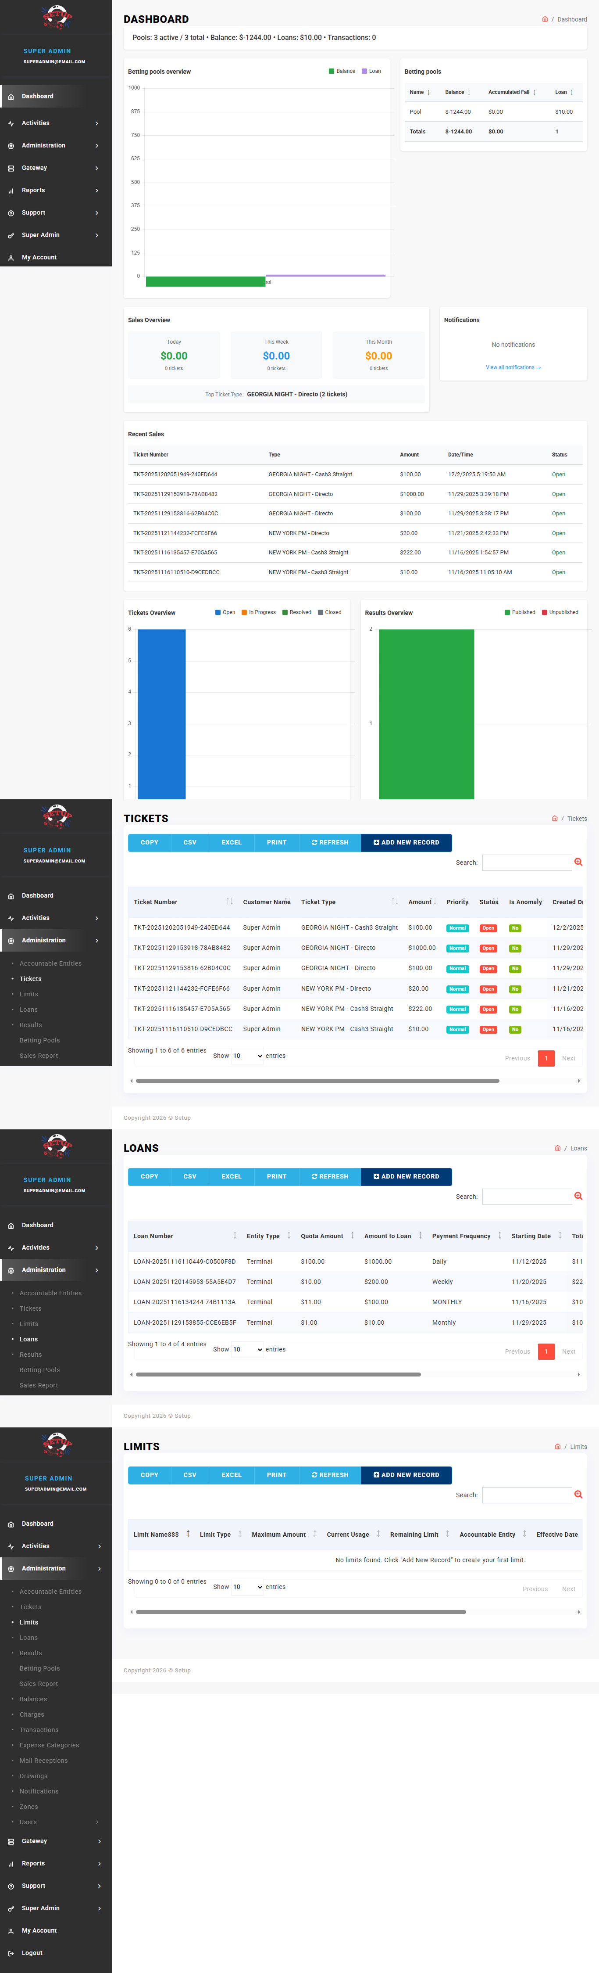599x1973 pixels.
Task: Click the Refresh icon in the Loans toolbar
Action: 314,1176
